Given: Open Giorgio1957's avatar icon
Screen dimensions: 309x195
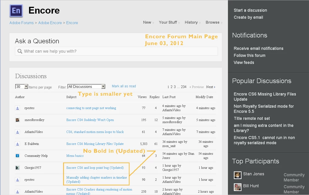Looking at the screenshot, I should (18, 168).
